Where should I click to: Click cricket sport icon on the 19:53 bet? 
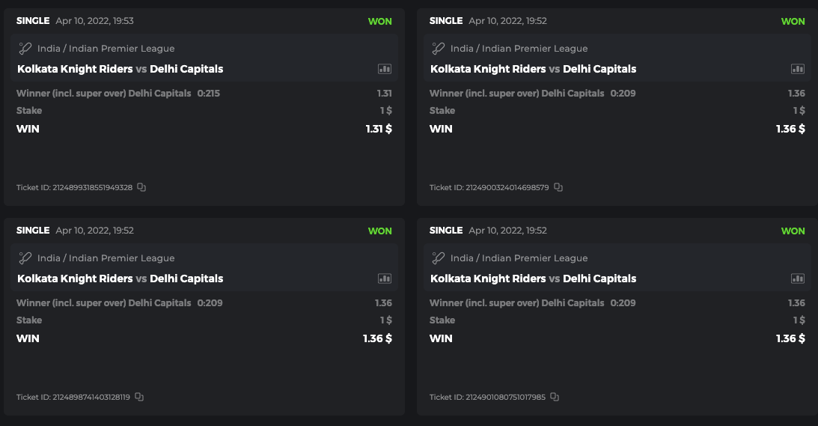pos(25,49)
